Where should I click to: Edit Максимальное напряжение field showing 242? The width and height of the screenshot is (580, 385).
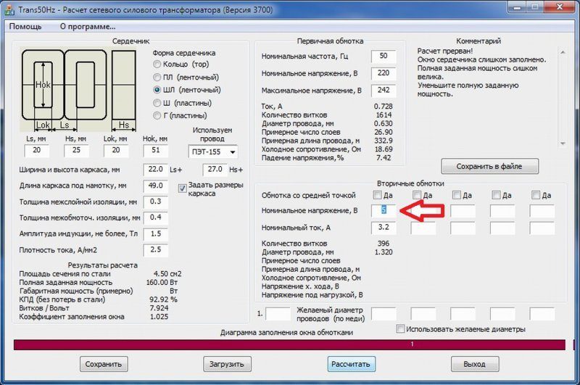click(x=384, y=90)
